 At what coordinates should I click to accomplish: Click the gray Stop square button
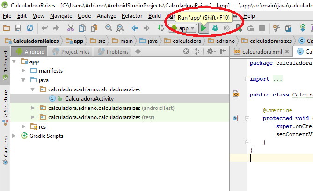[x=262, y=28]
